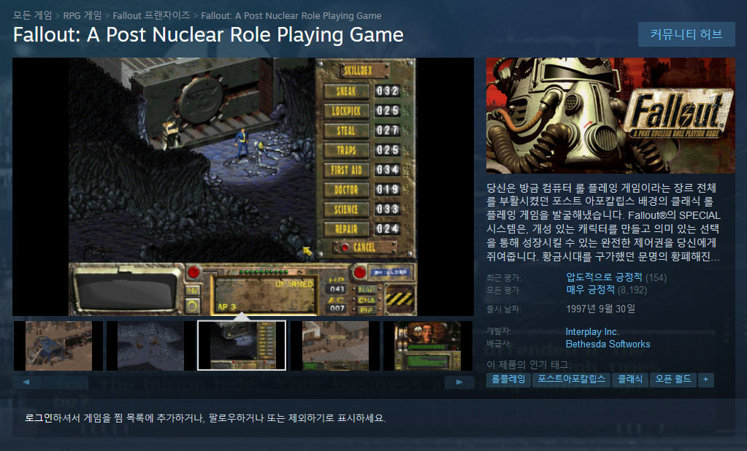
Task: Select the talking head dialogue thumbnail
Action: click(428, 346)
